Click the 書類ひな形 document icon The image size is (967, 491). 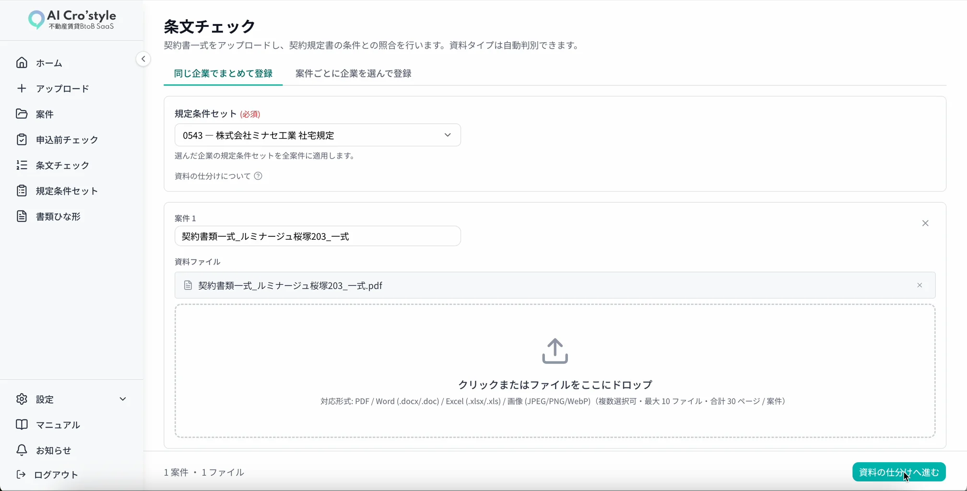click(22, 216)
